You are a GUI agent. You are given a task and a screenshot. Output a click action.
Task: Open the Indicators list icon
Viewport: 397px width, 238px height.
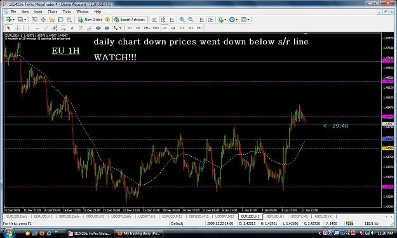pos(220,20)
